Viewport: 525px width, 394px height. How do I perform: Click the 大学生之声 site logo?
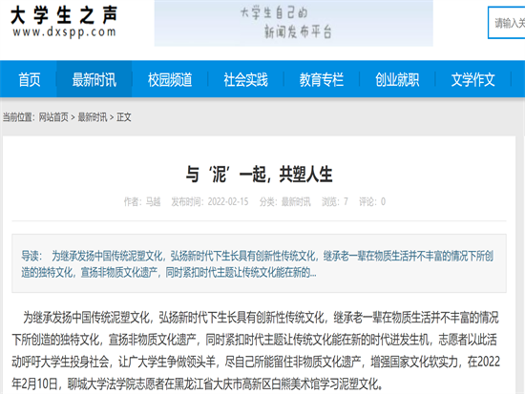(x=64, y=22)
